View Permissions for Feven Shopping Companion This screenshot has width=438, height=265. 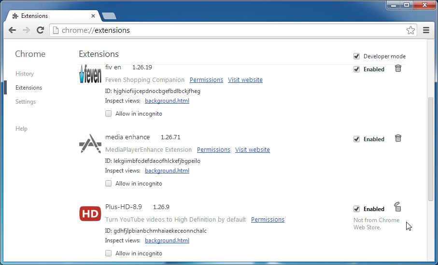[206, 79]
